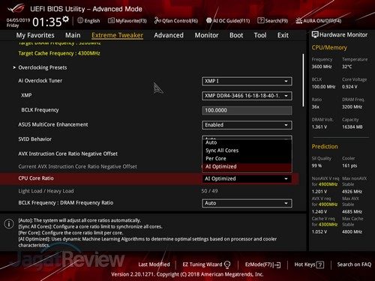This screenshot has width=375, height=281.
Task: Open the ASUS MultiCore Enhancement dropdown
Action: (x=247, y=125)
